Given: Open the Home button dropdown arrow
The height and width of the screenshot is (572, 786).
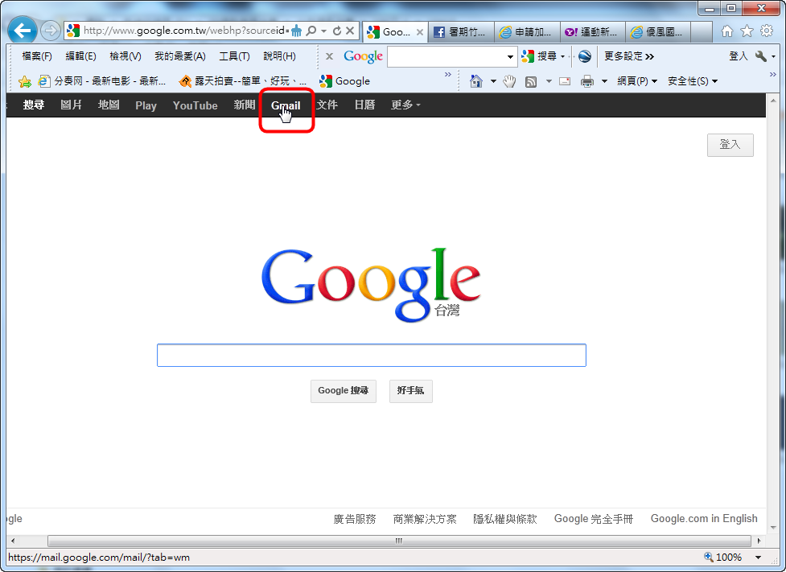Looking at the screenshot, I should [493, 81].
